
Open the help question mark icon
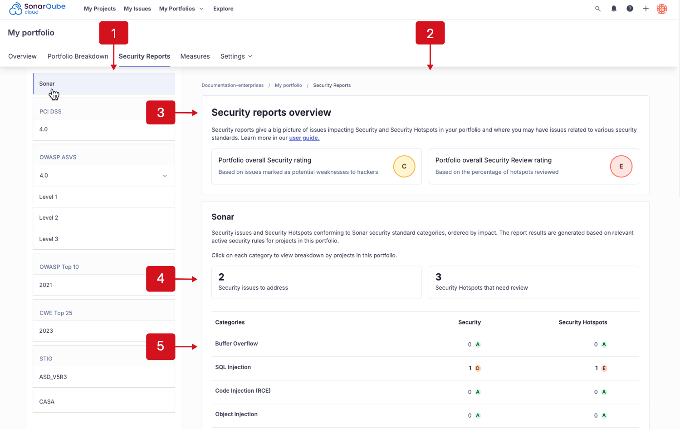[x=630, y=8]
